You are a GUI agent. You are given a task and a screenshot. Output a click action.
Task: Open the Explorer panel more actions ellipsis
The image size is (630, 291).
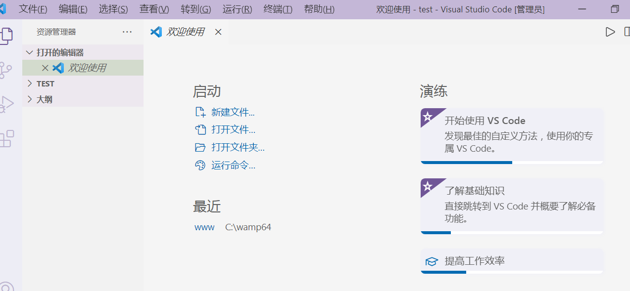[127, 32]
